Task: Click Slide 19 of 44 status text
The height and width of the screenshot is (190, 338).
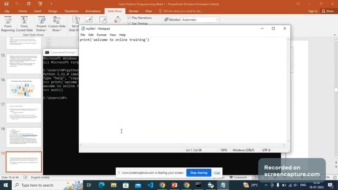Action: 10,177
